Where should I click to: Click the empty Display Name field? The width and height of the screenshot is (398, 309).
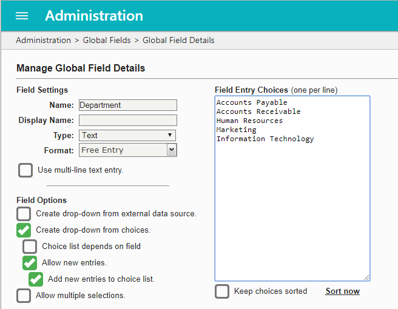click(x=128, y=120)
